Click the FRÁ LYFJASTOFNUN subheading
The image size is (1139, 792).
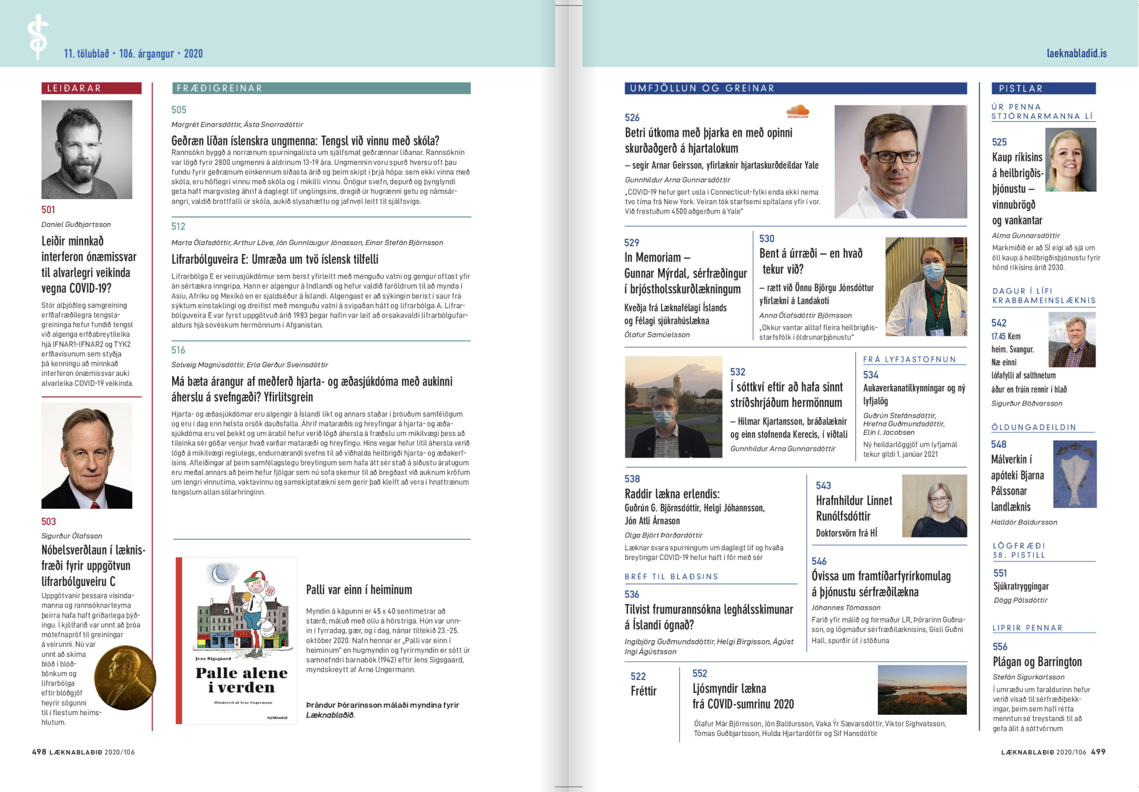point(909,359)
